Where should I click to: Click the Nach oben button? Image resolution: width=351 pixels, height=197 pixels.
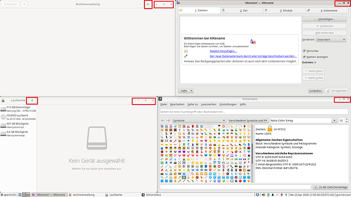[x=313, y=71]
